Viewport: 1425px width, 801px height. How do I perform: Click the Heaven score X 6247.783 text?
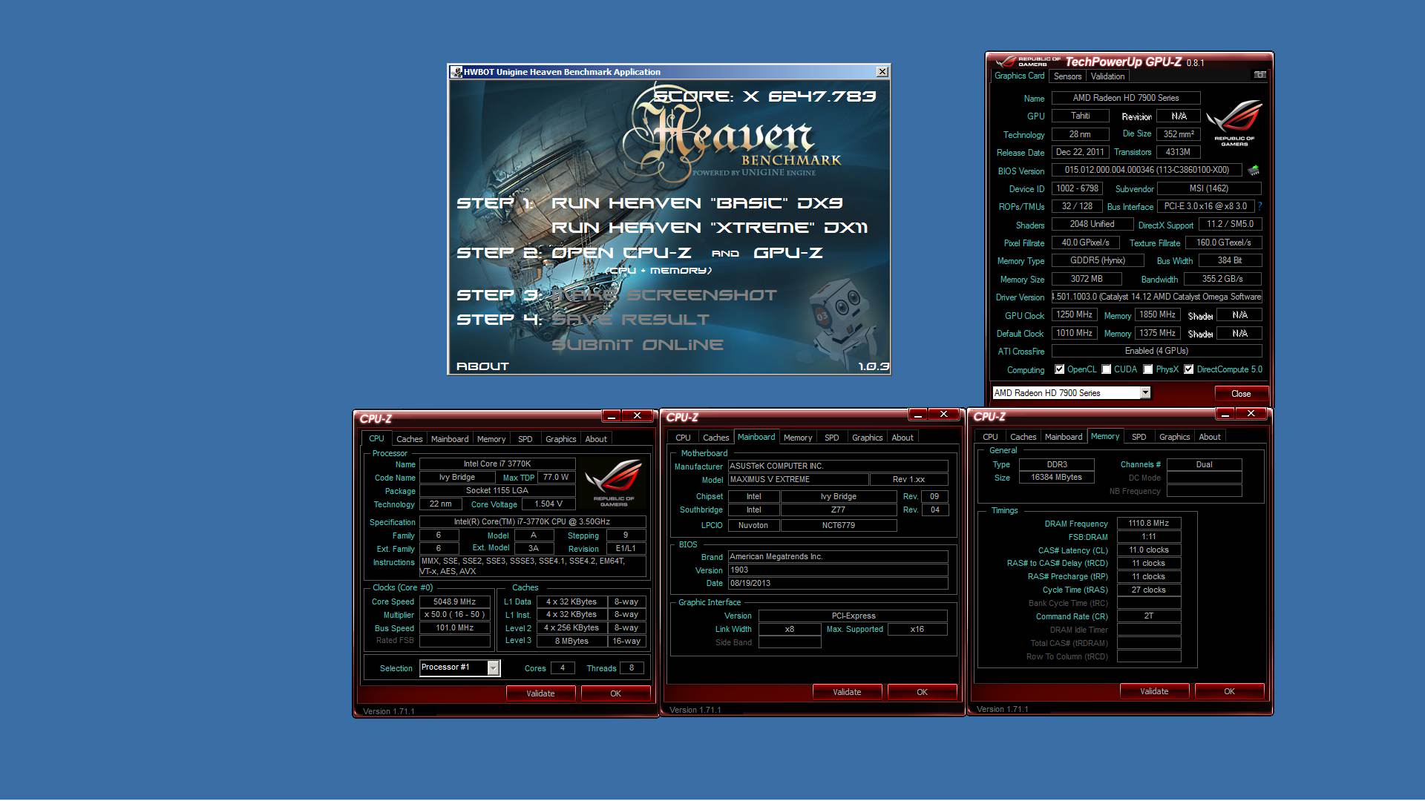pos(764,96)
